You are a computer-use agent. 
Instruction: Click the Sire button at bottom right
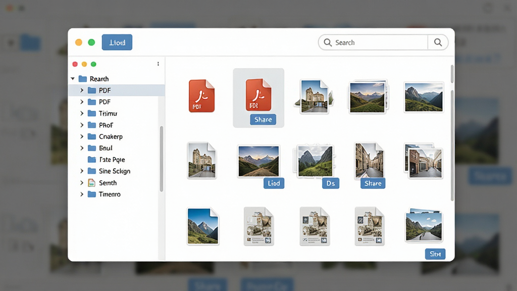435,254
